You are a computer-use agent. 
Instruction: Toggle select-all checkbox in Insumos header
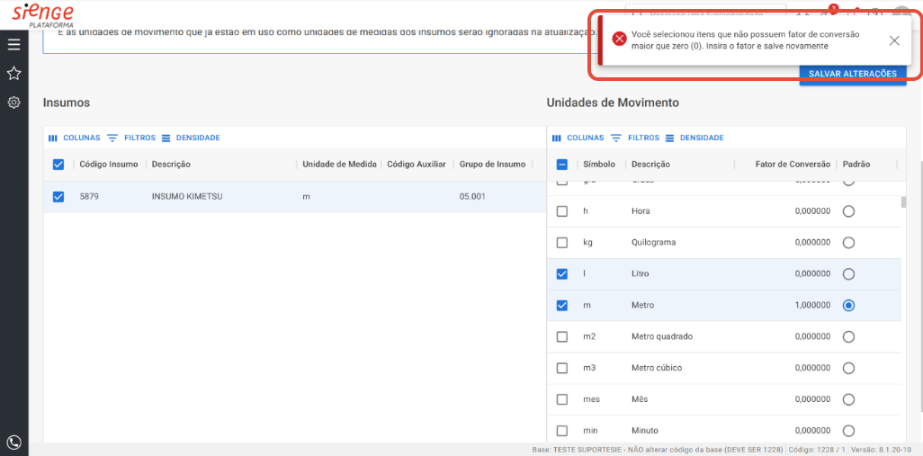point(58,165)
